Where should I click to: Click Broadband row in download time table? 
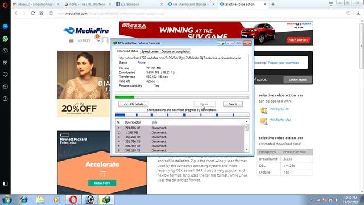[x=284, y=159]
